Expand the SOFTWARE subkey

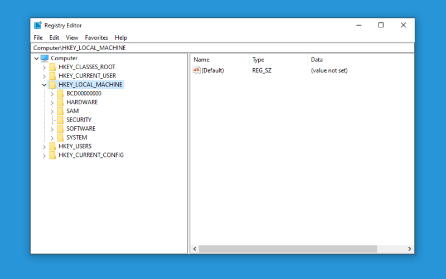pyautogui.click(x=52, y=129)
